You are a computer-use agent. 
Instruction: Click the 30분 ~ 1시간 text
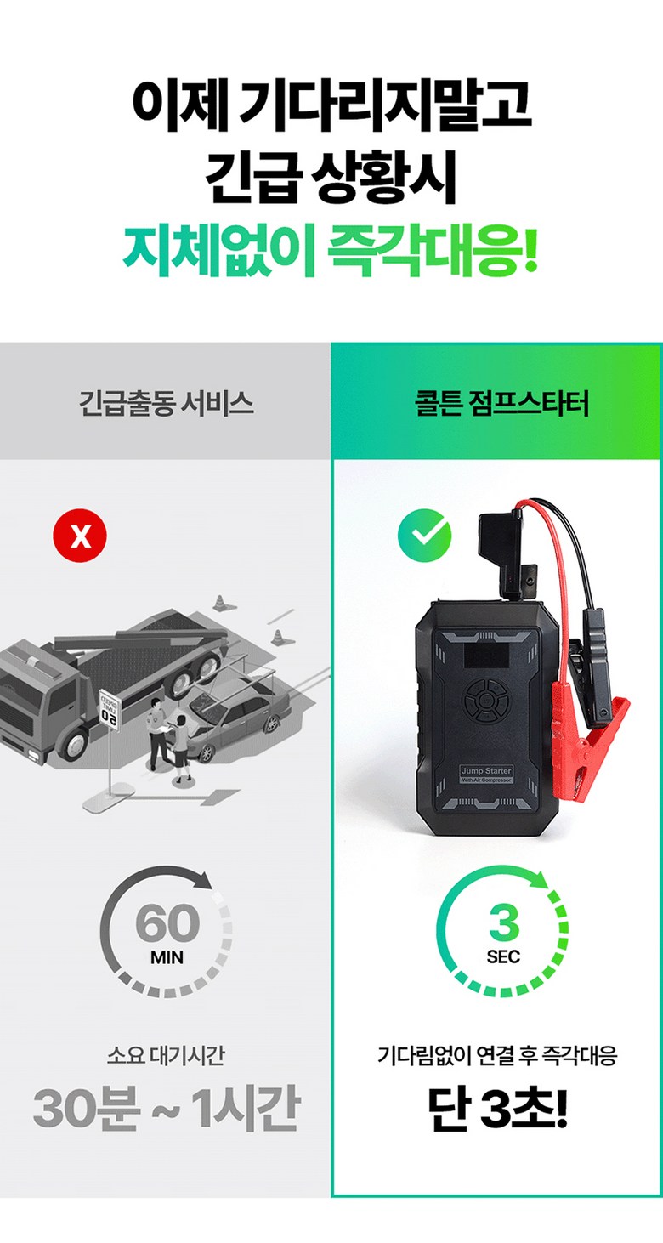(x=166, y=1109)
